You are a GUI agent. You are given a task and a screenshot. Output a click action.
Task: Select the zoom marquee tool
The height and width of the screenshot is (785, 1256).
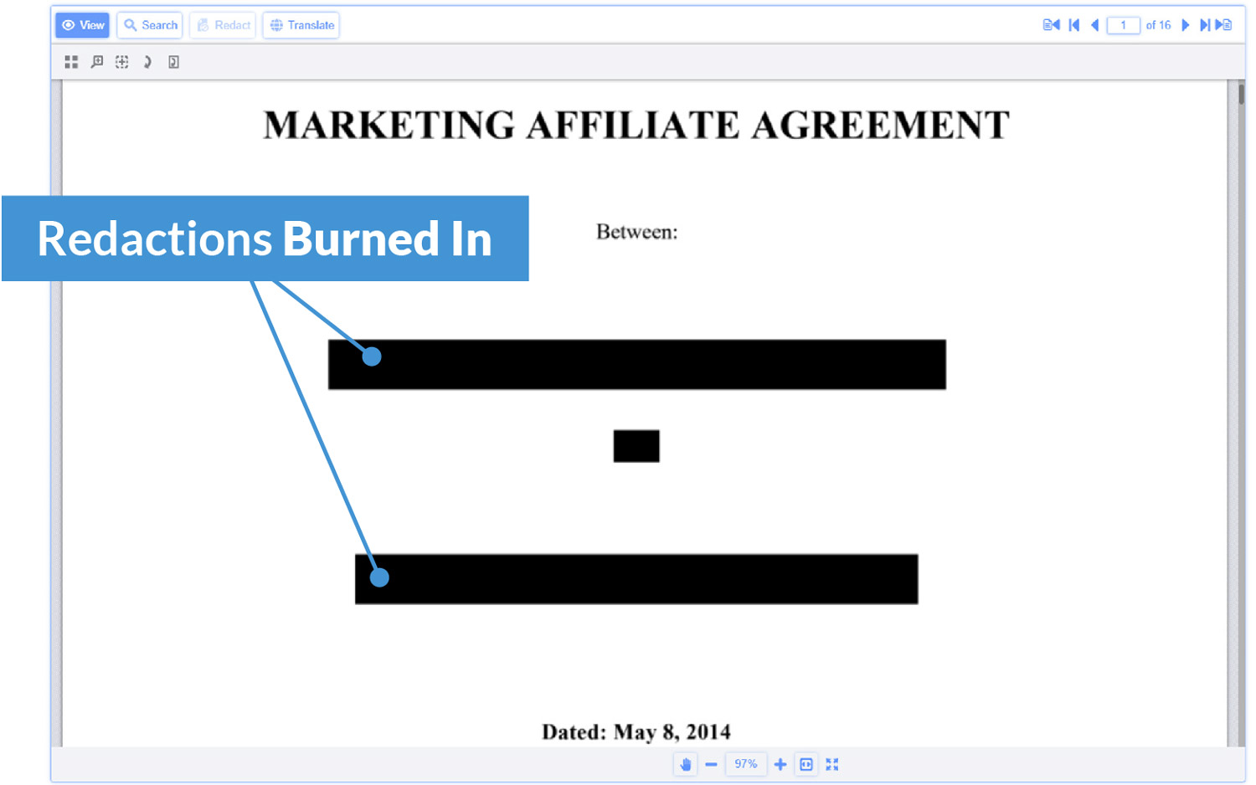[x=96, y=61]
